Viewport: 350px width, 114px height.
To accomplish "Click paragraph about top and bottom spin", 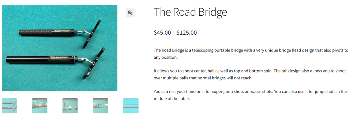I will [x=250, y=74].
